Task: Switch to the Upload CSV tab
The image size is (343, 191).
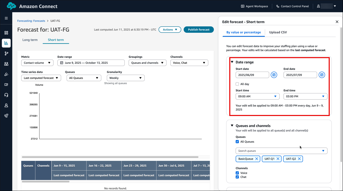Action: point(278,32)
